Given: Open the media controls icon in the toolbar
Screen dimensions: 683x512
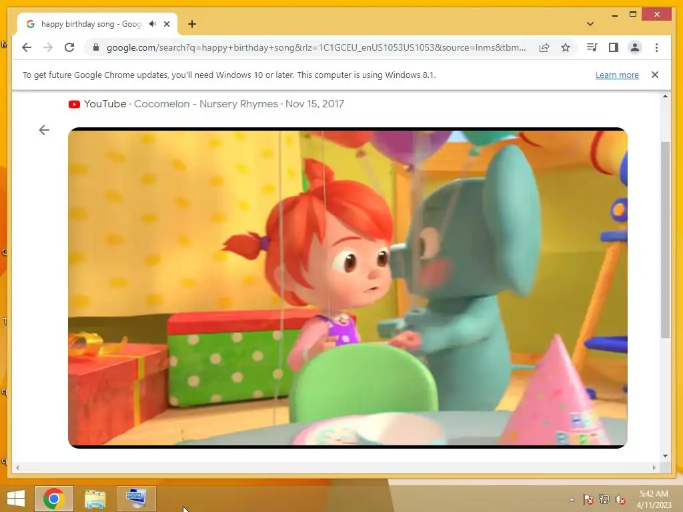Looking at the screenshot, I should click(x=592, y=47).
